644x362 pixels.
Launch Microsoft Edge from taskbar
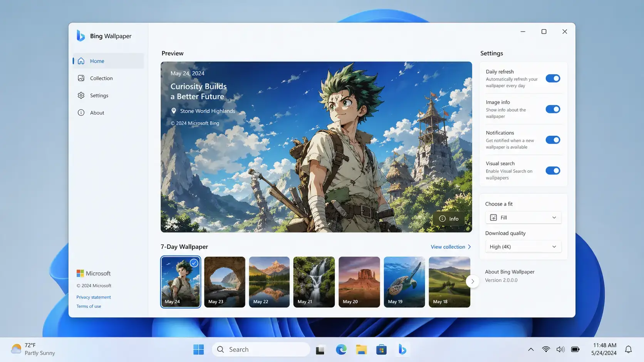tap(341, 349)
